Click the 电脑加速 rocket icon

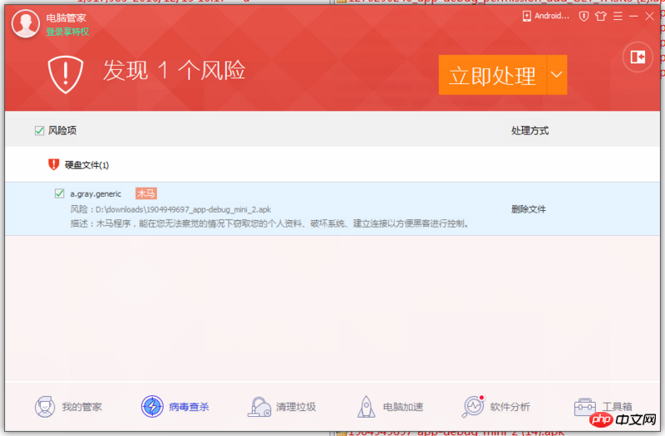(367, 407)
